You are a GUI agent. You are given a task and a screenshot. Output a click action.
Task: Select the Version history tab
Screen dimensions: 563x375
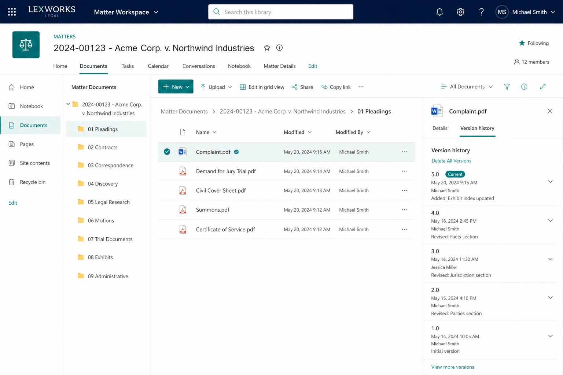click(477, 128)
